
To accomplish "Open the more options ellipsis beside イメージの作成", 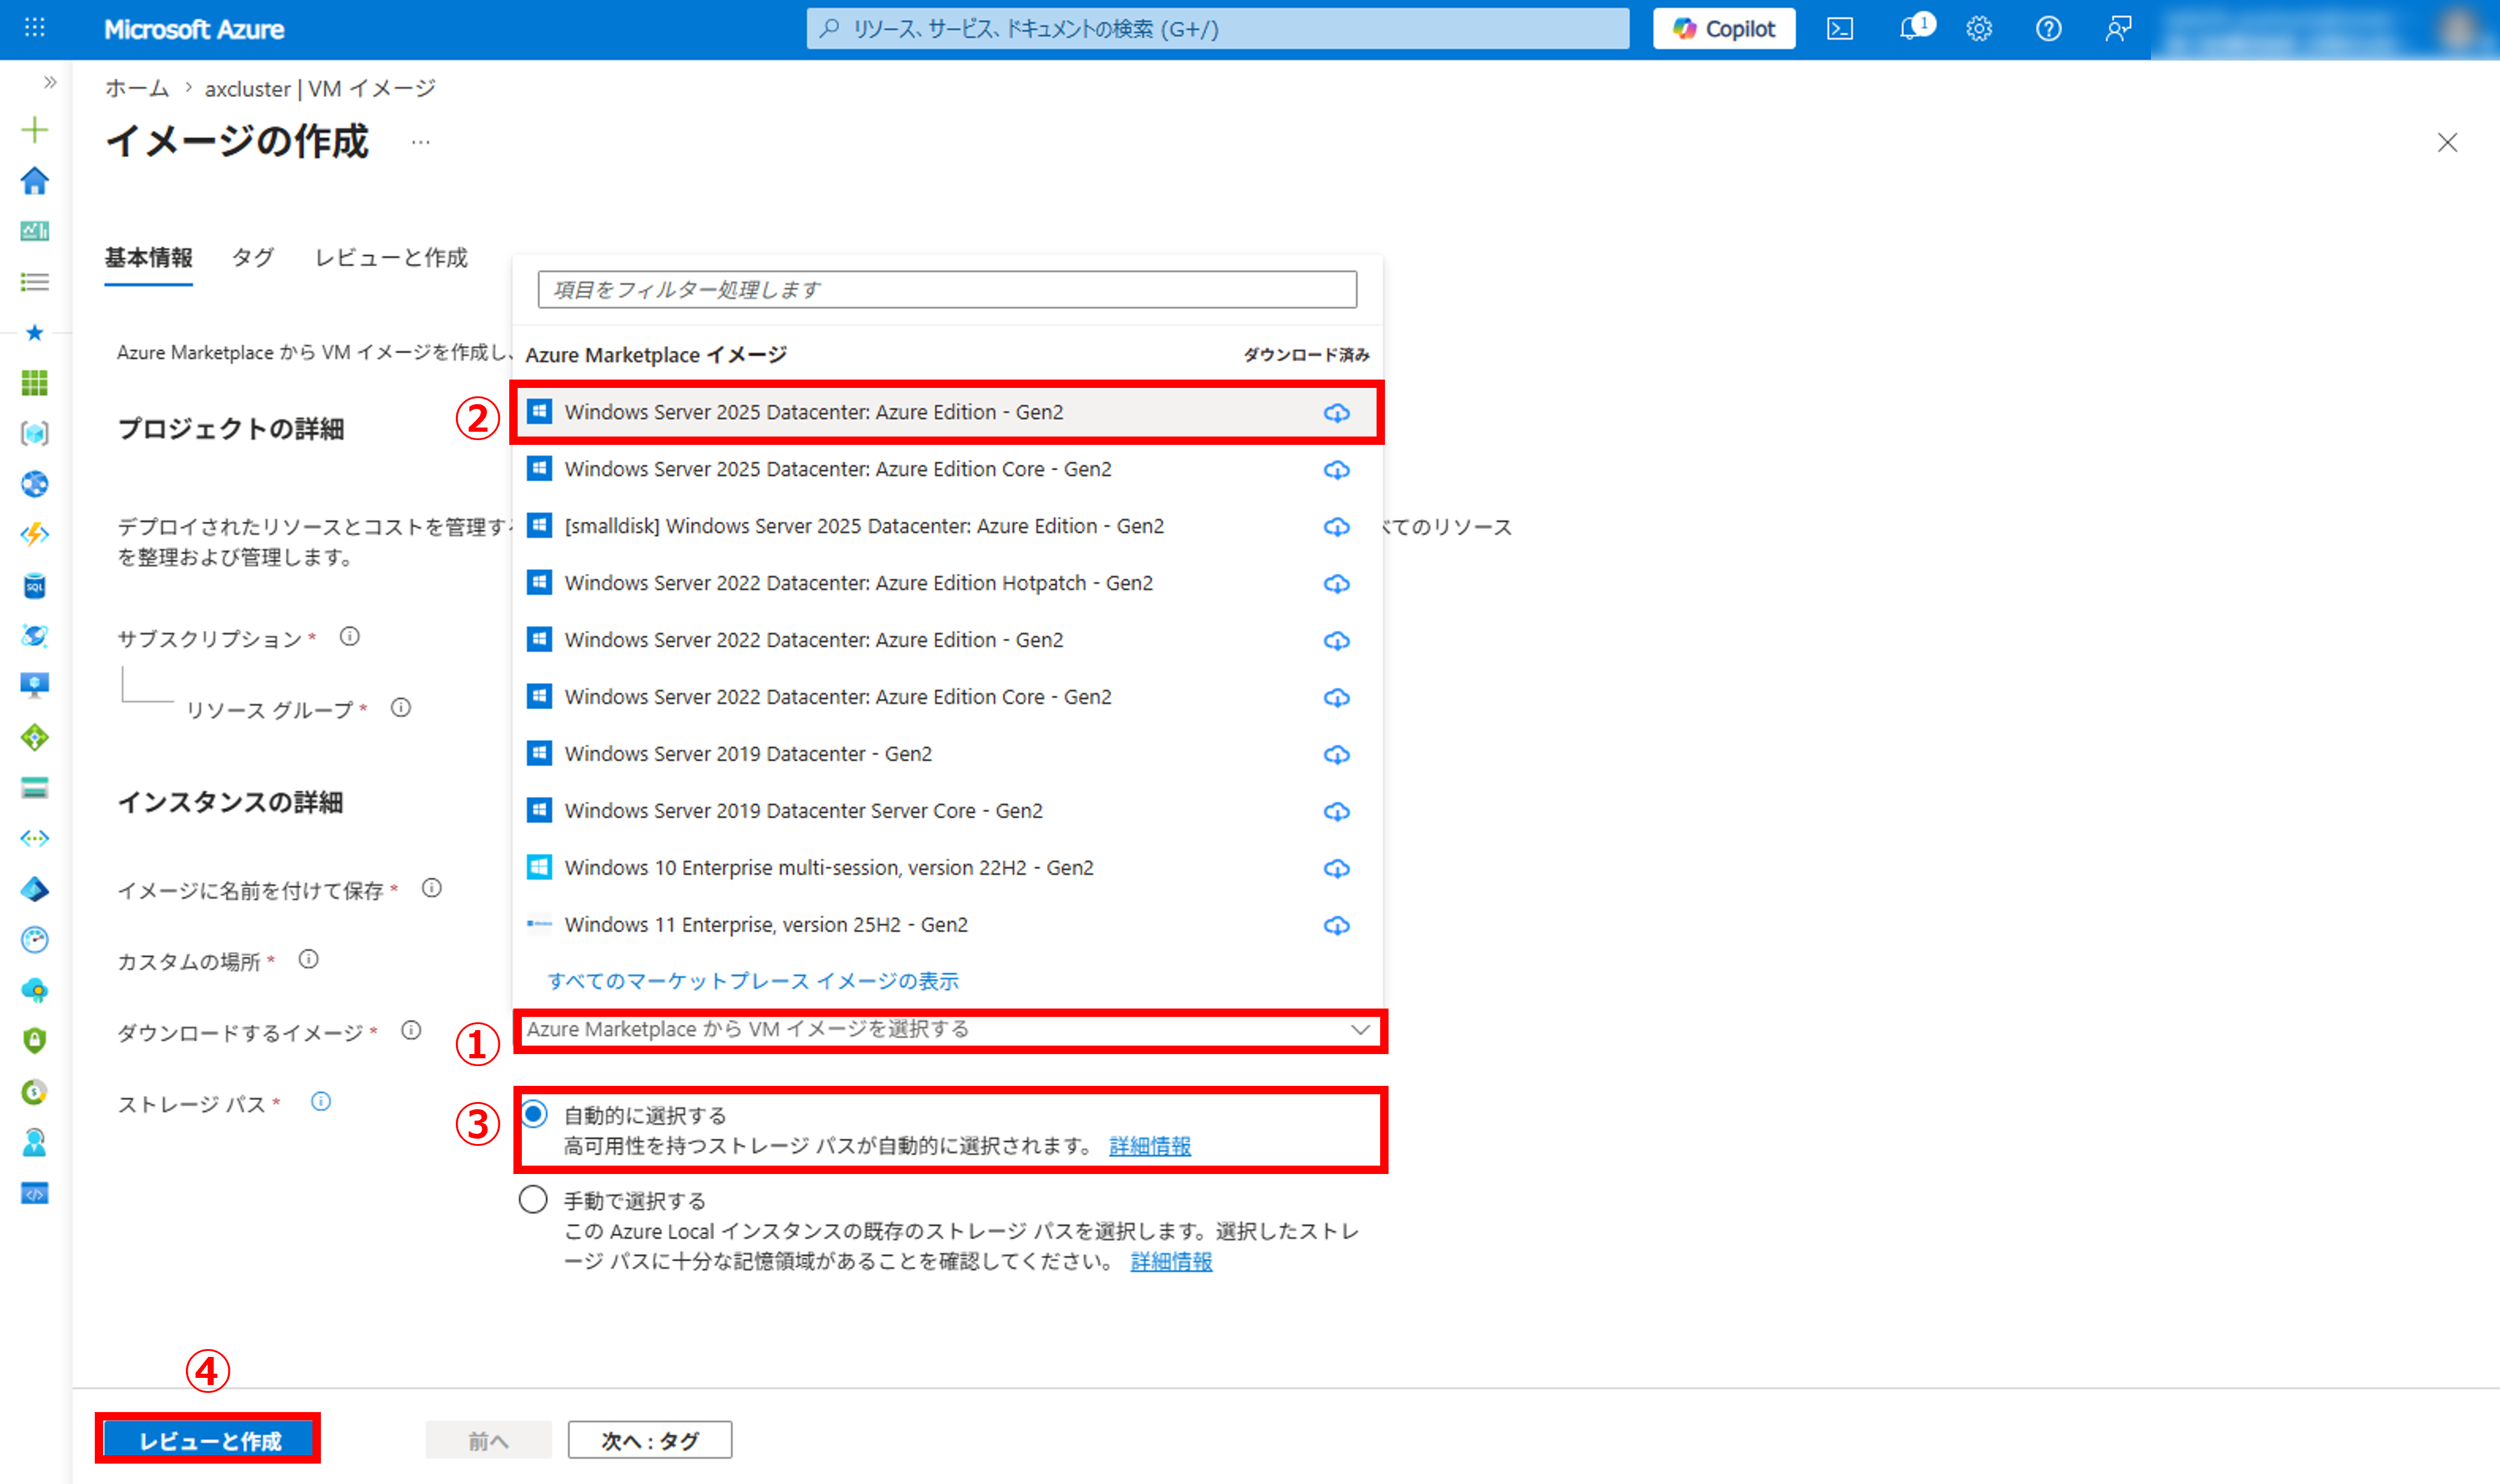I will (421, 142).
